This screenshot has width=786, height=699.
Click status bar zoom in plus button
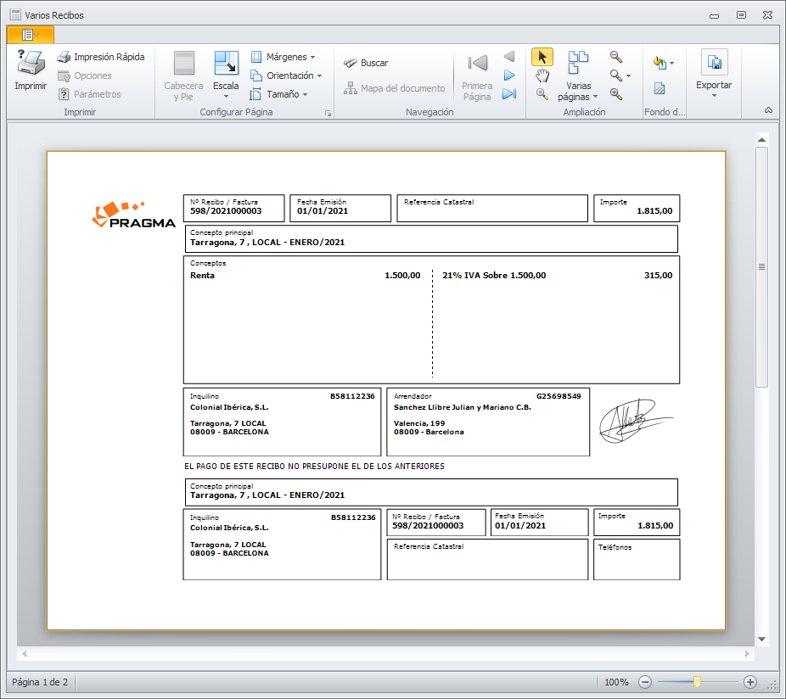tap(750, 681)
